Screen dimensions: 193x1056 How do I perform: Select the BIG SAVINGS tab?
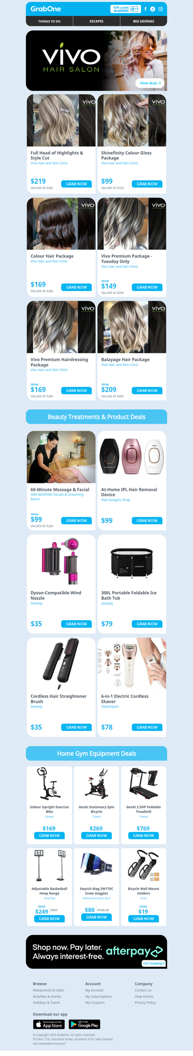(144, 21)
